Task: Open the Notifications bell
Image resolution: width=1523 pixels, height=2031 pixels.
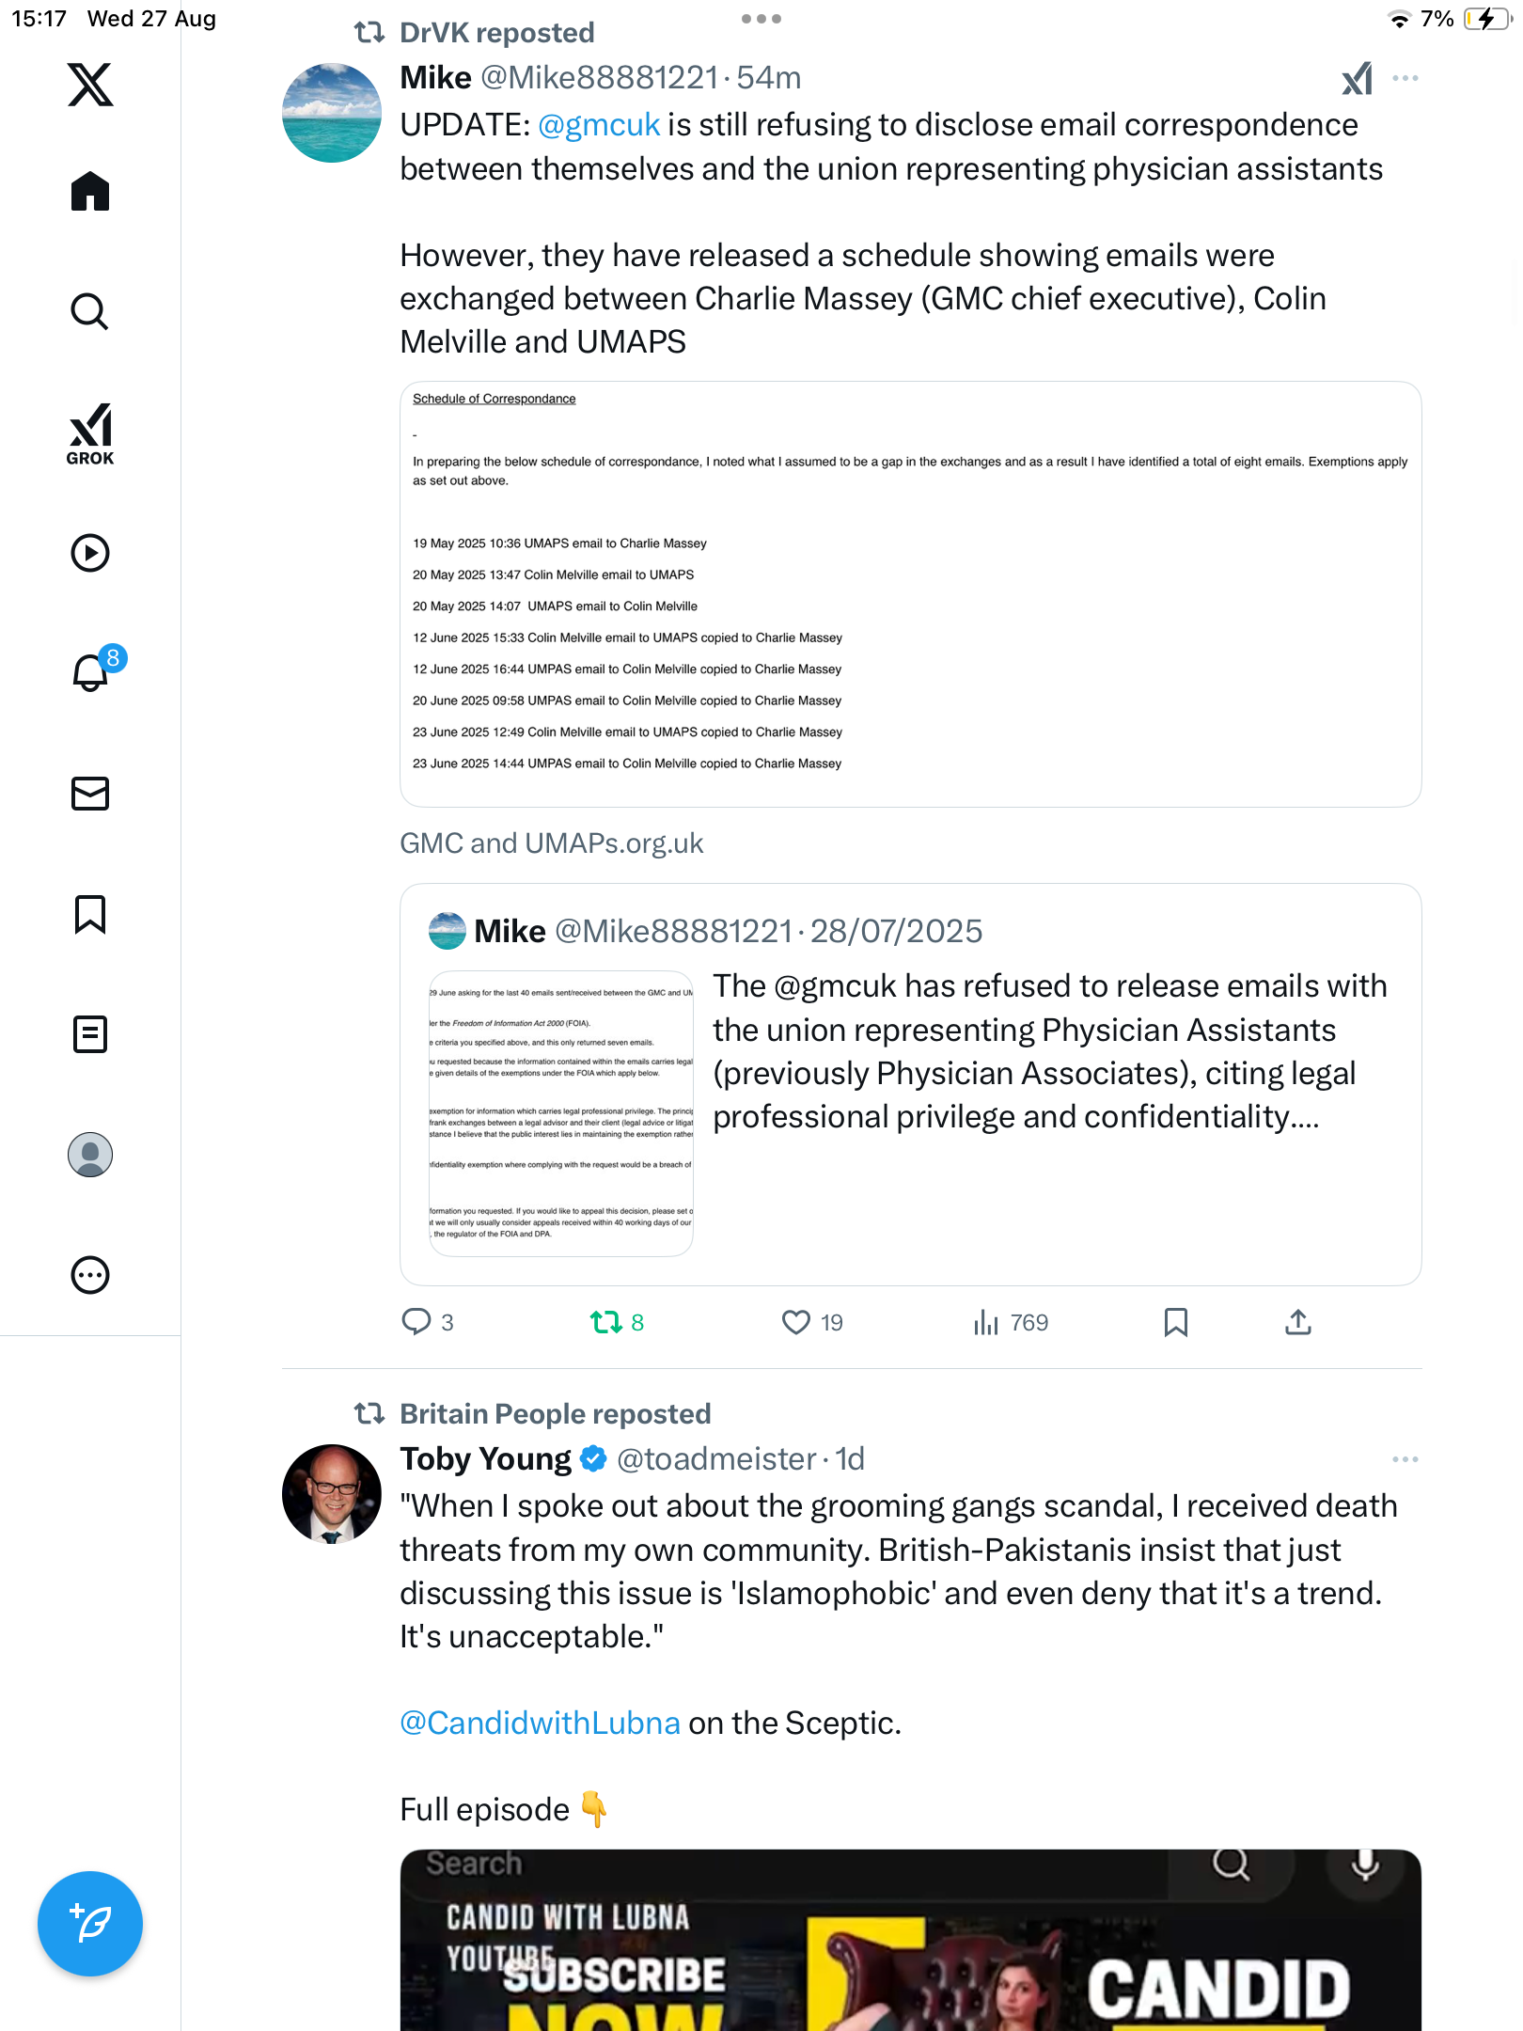Action: pos(90,672)
